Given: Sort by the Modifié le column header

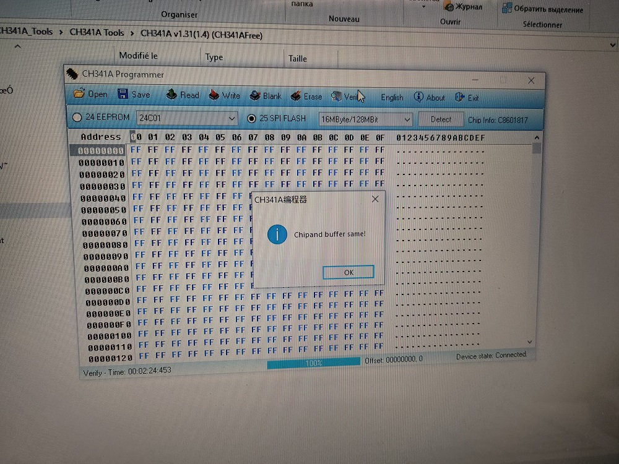Looking at the screenshot, I should (139, 56).
